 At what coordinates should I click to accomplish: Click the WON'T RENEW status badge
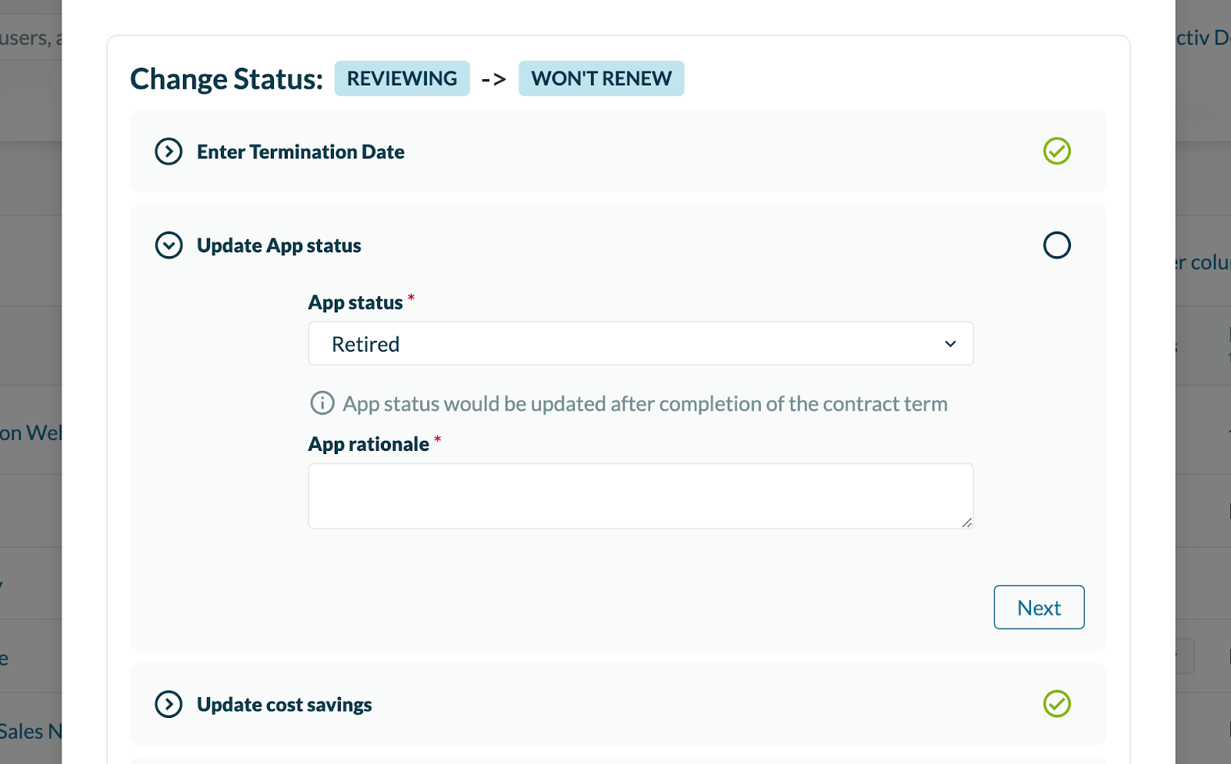pyautogui.click(x=601, y=78)
